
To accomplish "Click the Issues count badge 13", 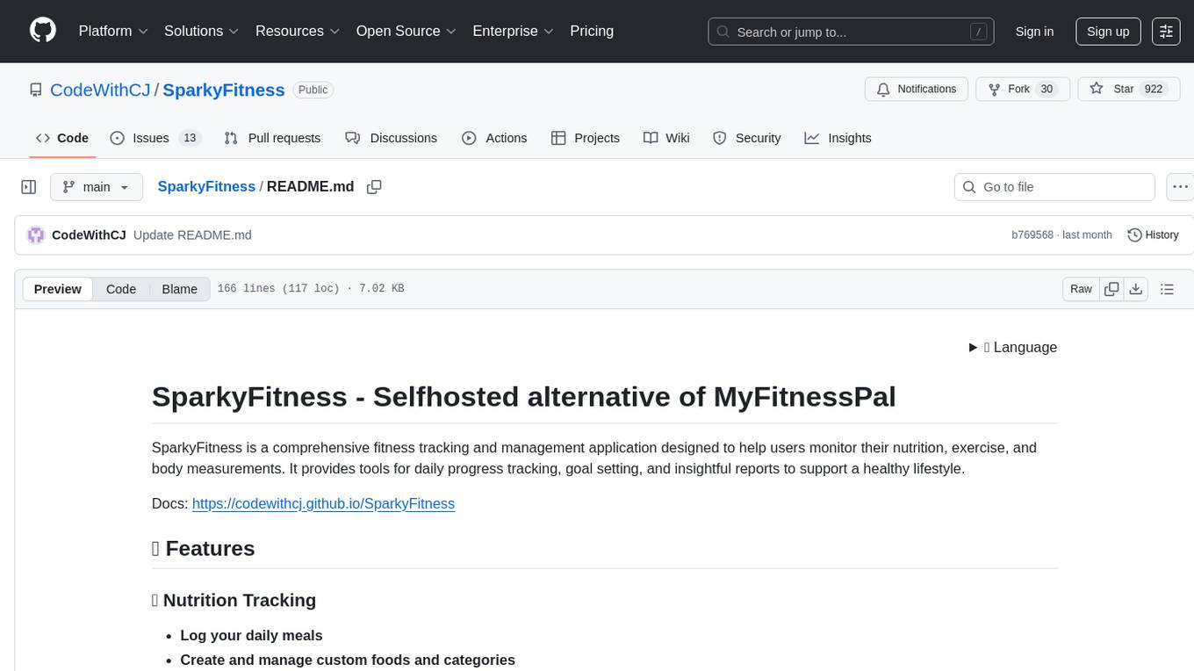I will [x=189, y=138].
